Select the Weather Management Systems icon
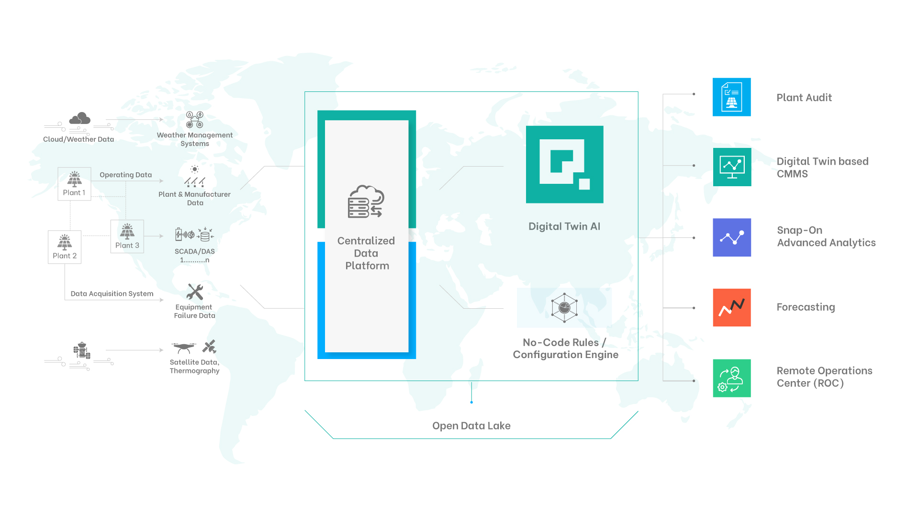Image resolution: width=919 pixels, height=517 pixels. [195, 120]
